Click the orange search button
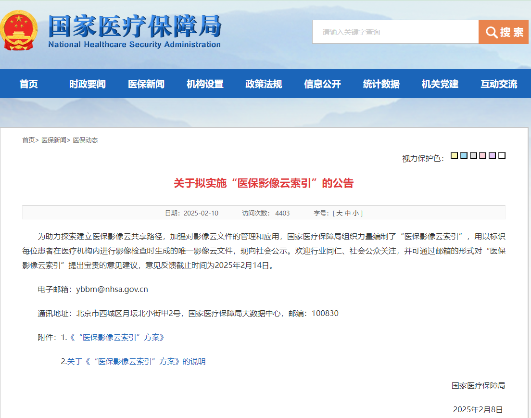Viewport: 531px width, 418px height. 503,32
